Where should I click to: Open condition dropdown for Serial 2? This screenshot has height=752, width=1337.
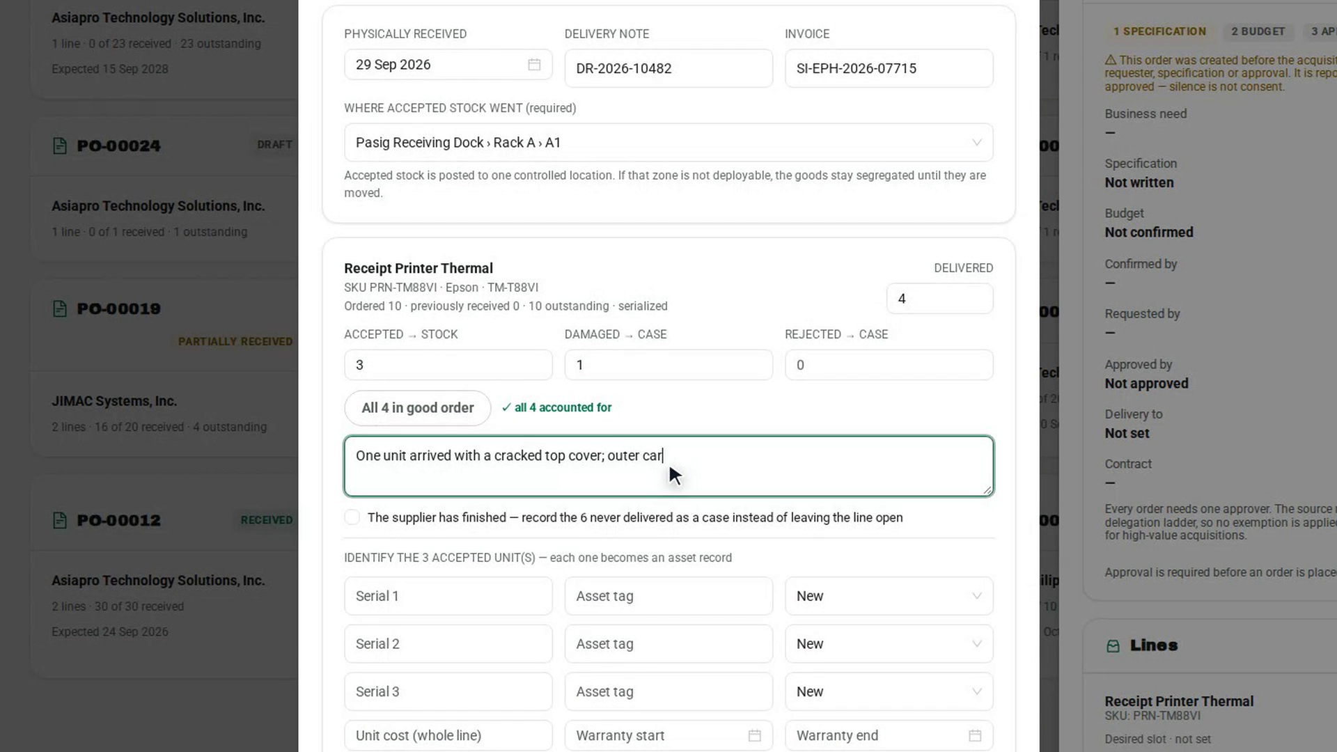pos(889,644)
